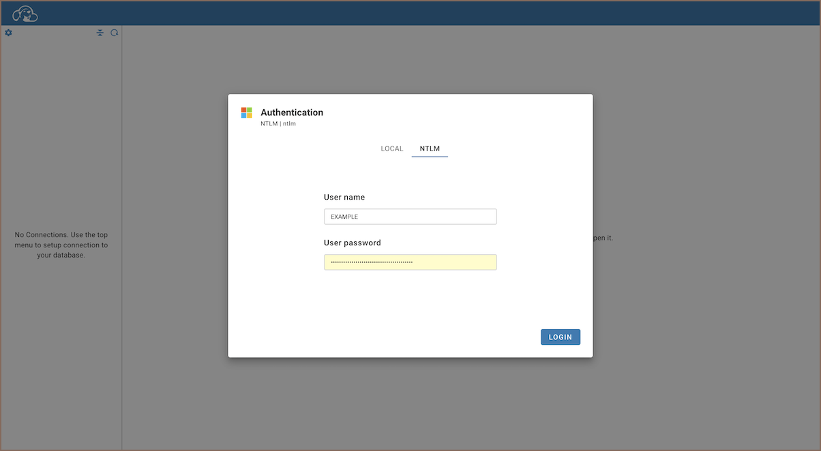The height and width of the screenshot is (451, 821).
Task: Click the blue top header bar
Action: click(409, 14)
